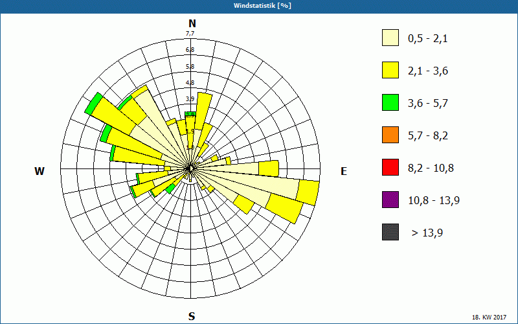Click the 3,9 radial scale value
Screen dimensions: 518x324
[190, 99]
